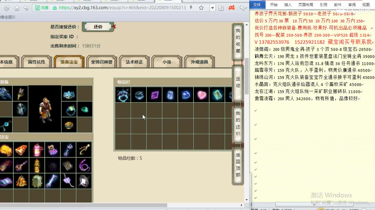This screenshot has width=375, height=210.
Task: Open the address bar history dropdown arrow
Action: pyautogui.click(x=212, y=8)
